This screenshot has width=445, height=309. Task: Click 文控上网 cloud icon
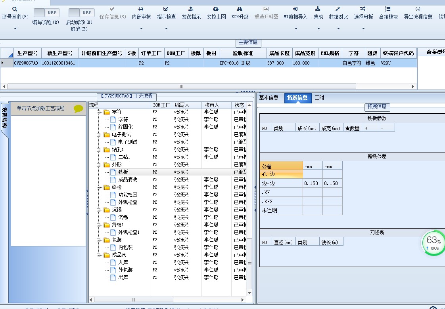coord(216,9)
